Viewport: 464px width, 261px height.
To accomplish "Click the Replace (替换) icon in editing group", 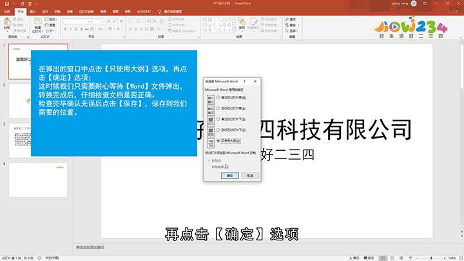I will tap(287, 25).
